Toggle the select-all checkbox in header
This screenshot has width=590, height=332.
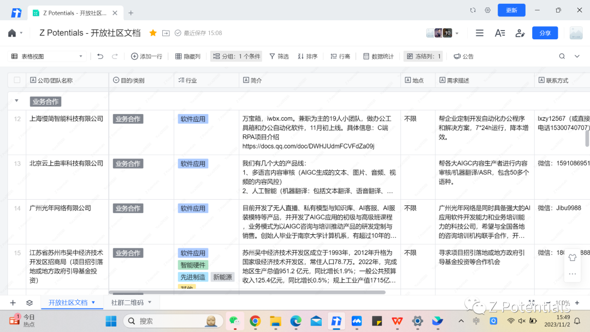point(17,80)
